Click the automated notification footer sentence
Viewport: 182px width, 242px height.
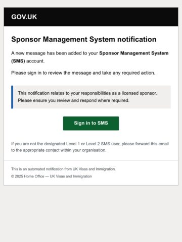point(64,169)
